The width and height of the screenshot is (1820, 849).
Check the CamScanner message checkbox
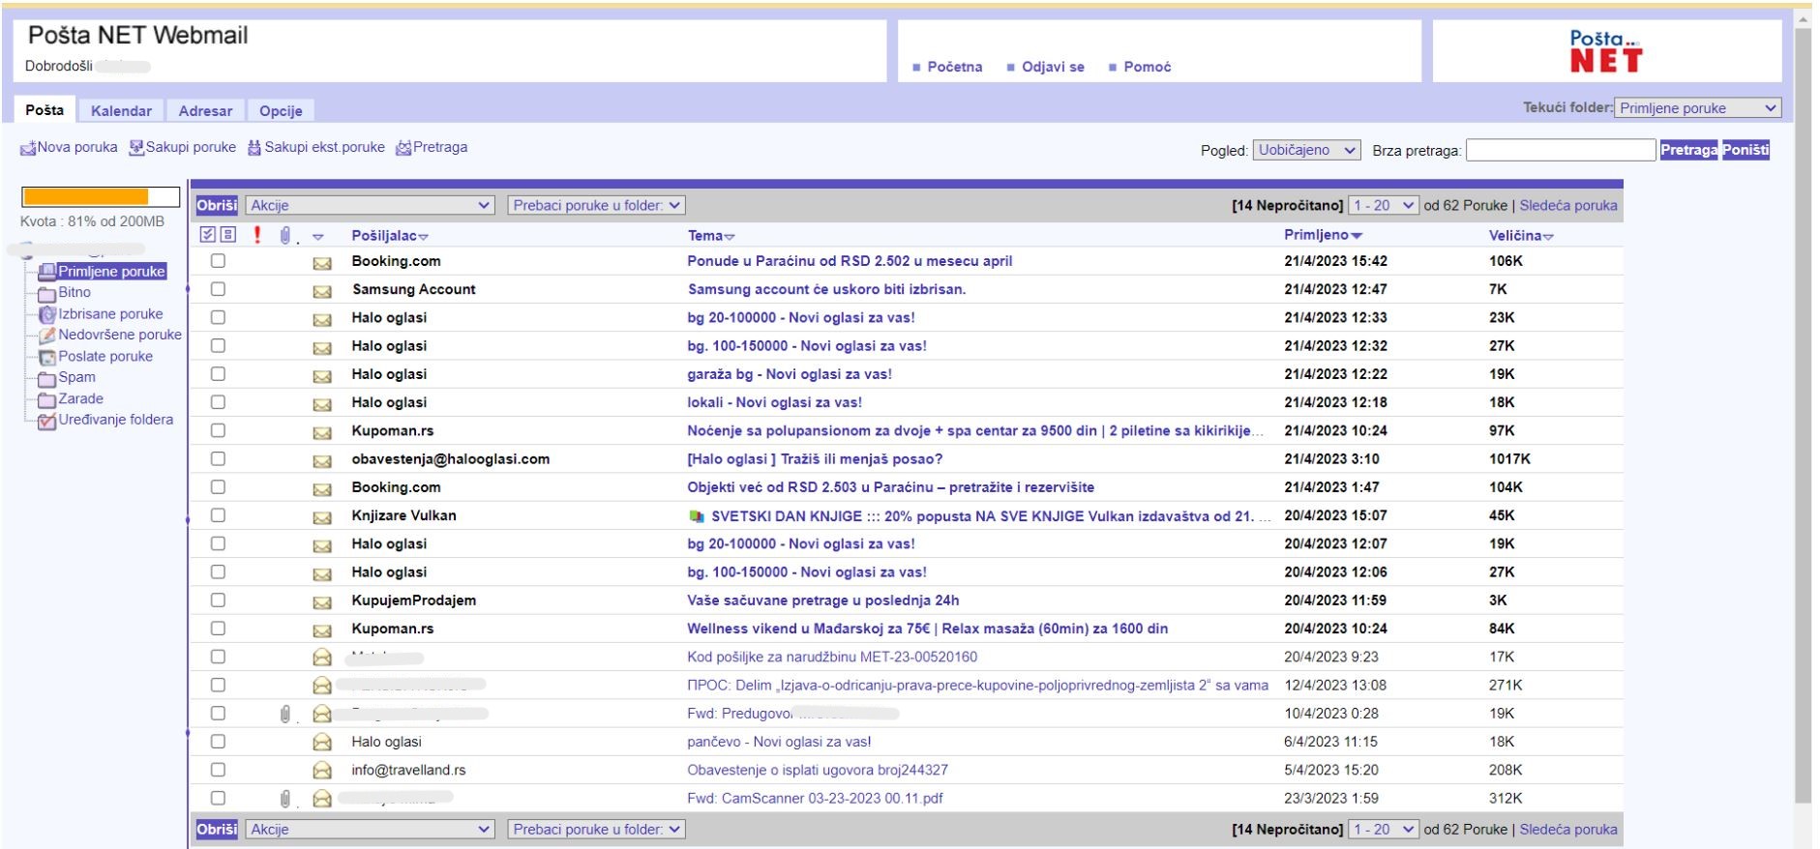pyautogui.click(x=218, y=799)
